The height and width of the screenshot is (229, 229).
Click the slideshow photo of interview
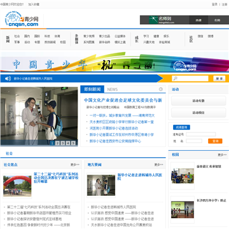coord(39,116)
